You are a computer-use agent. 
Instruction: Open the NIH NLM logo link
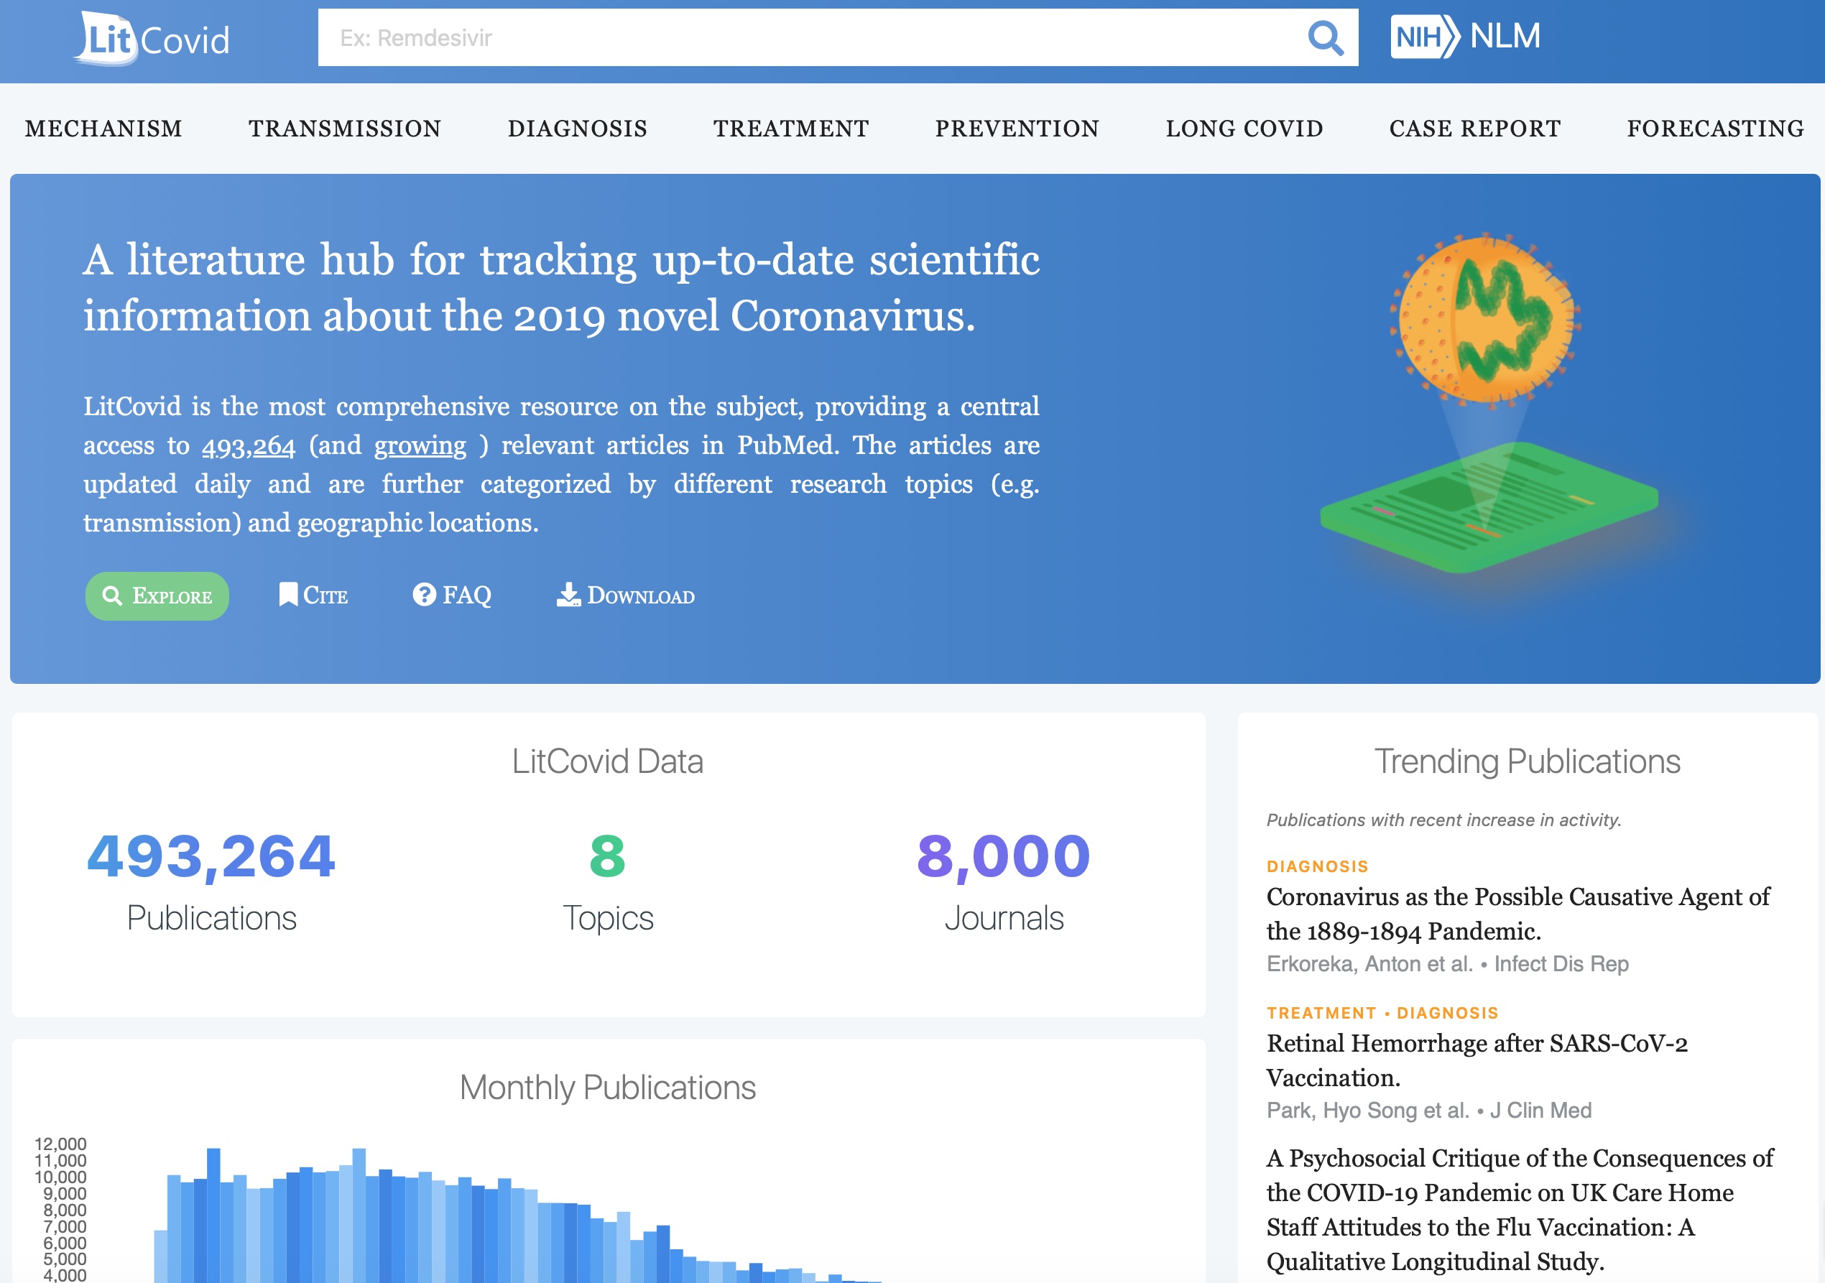coord(1465,37)
